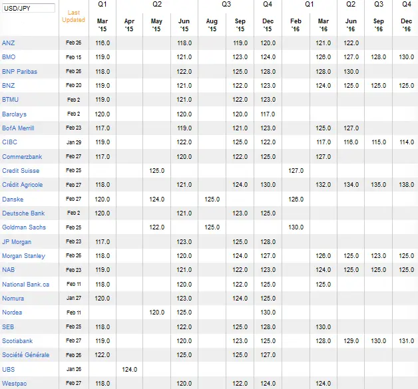Viewport: 418px width, 389px height.
Task: Click the Apr '15 column header
Action: click(129, 25)
